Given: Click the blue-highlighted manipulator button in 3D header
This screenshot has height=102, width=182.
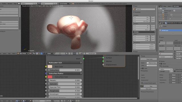Looking at the screenshot, I should 42,54.
